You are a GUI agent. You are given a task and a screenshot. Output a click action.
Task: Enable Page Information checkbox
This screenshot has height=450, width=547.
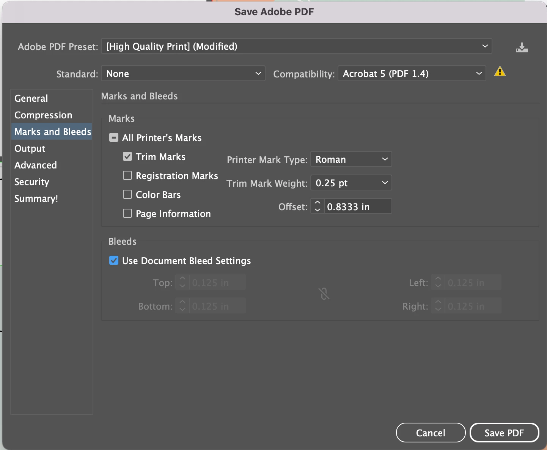[x=127, y=213]
